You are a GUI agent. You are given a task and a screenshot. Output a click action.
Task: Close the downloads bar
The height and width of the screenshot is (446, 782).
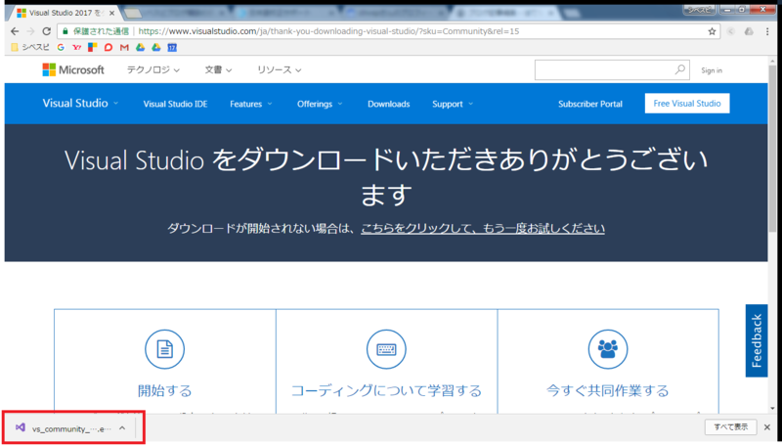(767, 427)
